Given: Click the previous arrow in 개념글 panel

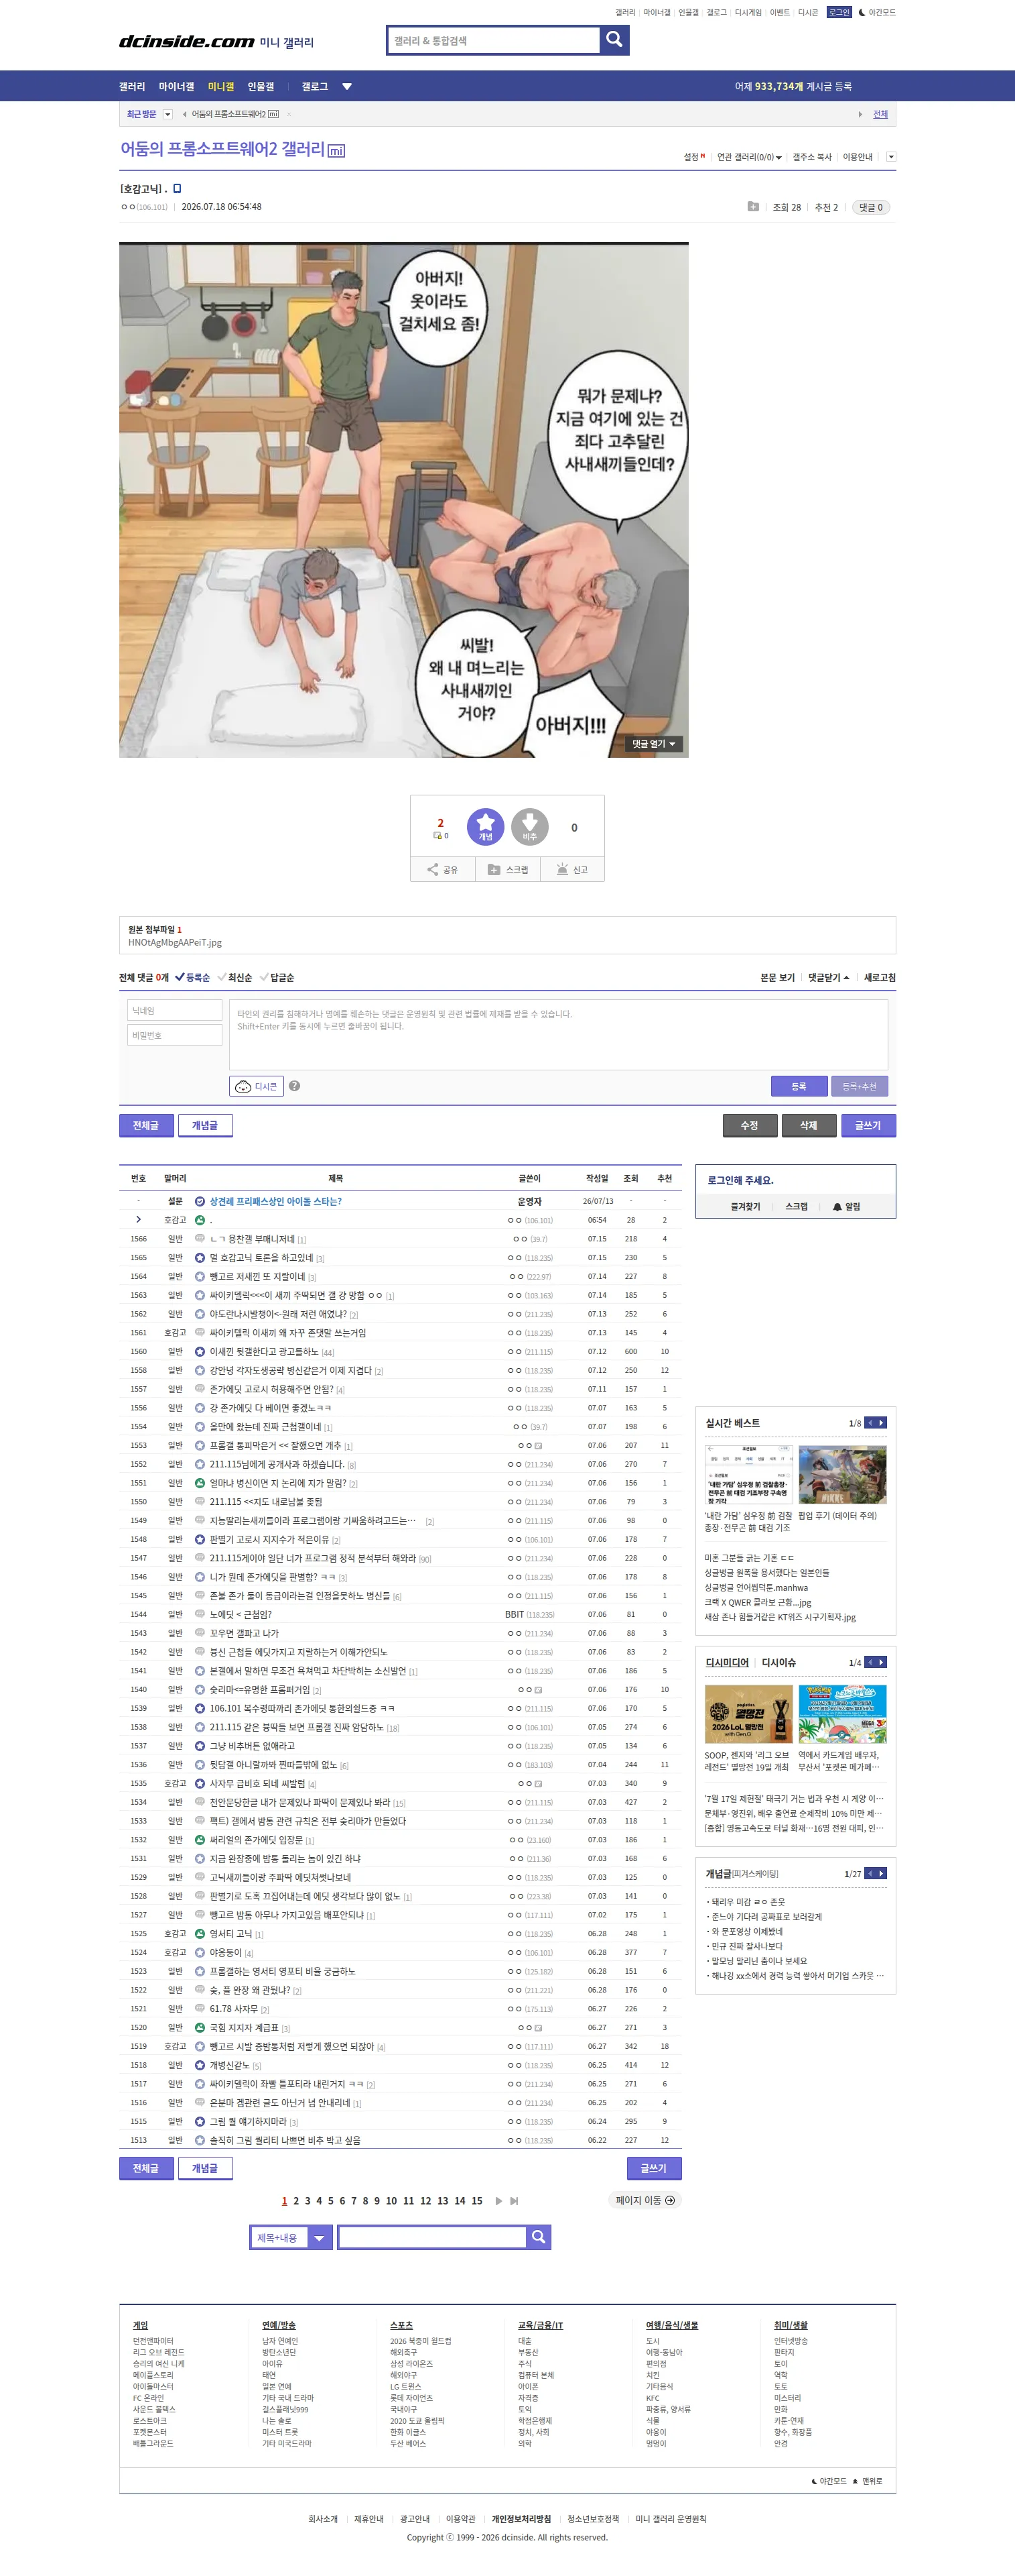Looking at the screenshot, I should click(870, 1873).
